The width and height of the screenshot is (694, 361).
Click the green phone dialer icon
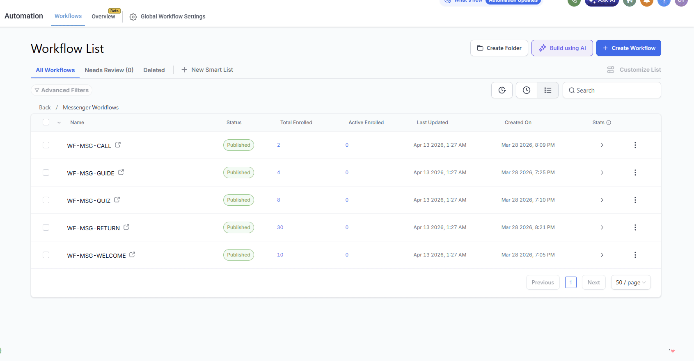click(574, 1)
